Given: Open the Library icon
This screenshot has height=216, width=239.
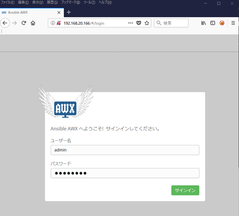Looking at the screenshot, I should point(204,23).
